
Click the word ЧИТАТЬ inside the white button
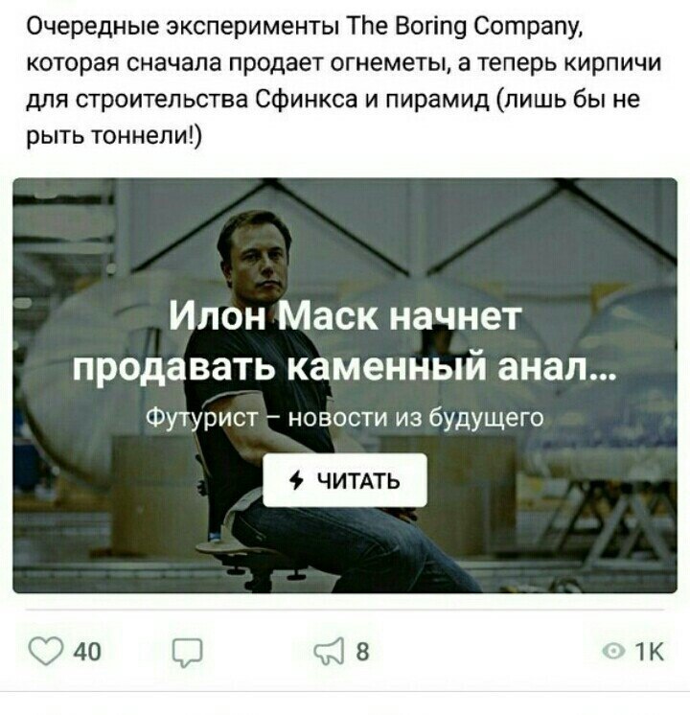358,480
